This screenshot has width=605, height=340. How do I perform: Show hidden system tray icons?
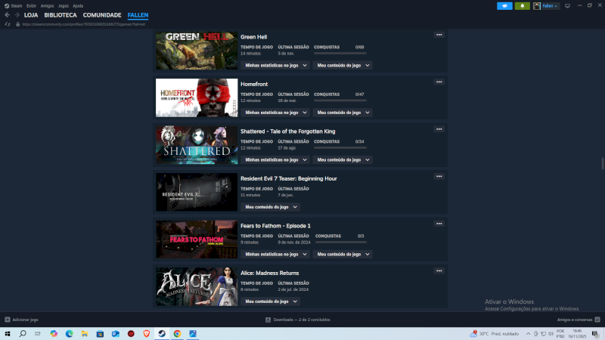pyautogui.click(x=528, y=334)
